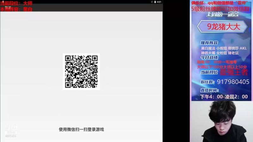Click the lineup name 黑白魔法

(208, 48)
